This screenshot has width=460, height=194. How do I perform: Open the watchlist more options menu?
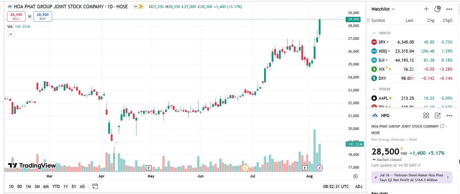(x=449, y=9)
